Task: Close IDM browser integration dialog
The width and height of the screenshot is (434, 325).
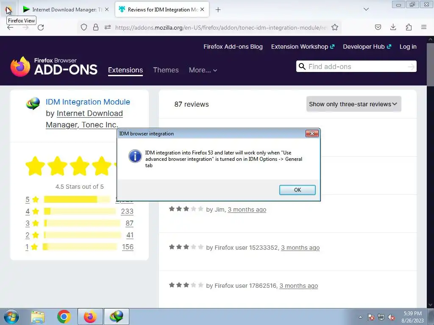Action: tap(312, 134)
